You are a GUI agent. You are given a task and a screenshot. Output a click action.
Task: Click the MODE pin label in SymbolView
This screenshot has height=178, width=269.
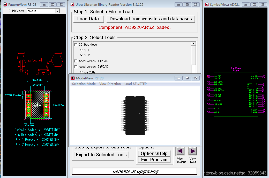point(218,100)
